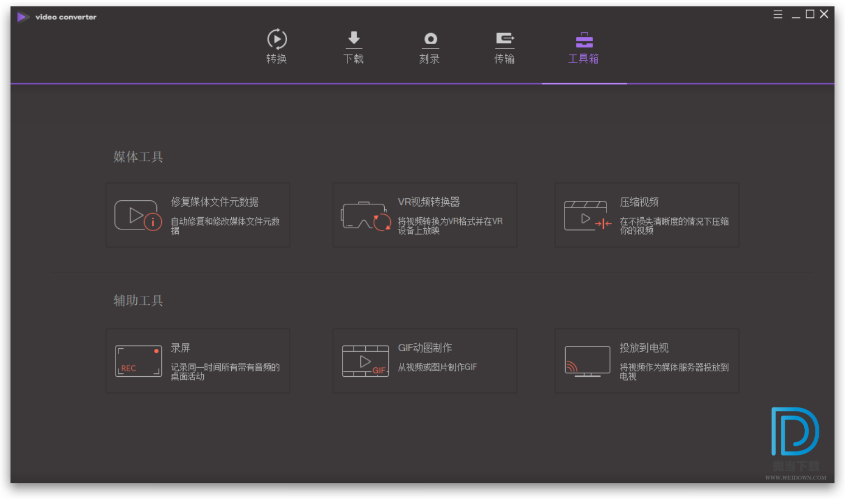845x499 pixels.
Task: Click description 从视频或图片制作GIF
Action: (x=437, y=367)
